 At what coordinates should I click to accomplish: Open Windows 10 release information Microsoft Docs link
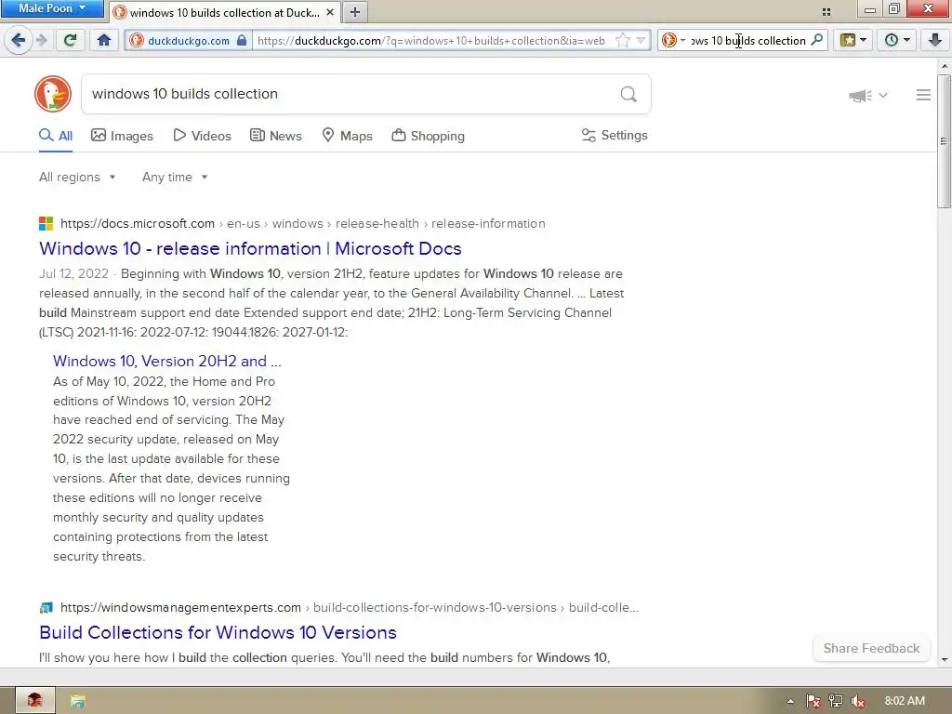coord(250,248)
